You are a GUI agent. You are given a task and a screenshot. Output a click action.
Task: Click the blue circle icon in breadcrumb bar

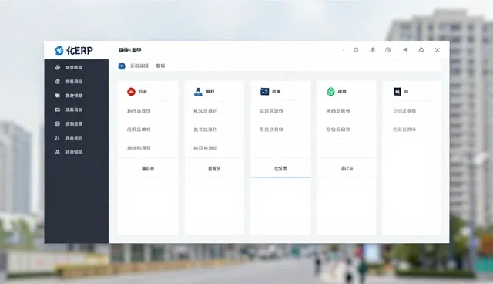coord(122,66)
